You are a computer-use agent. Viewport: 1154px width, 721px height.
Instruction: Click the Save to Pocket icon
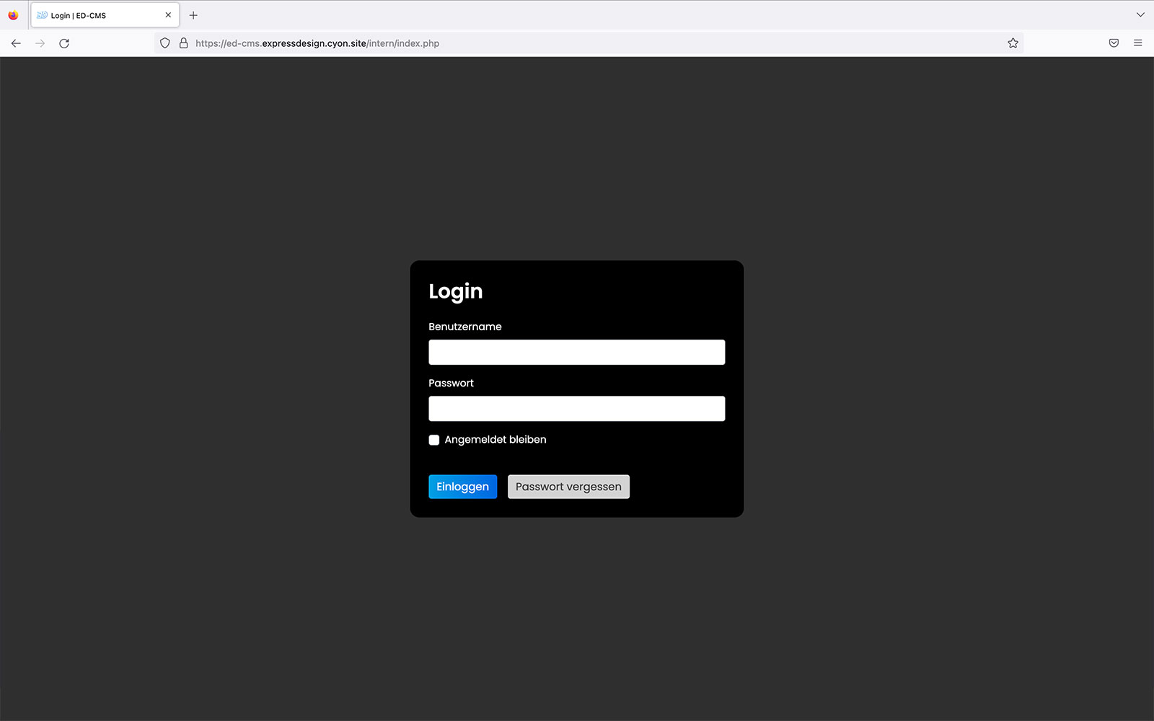point(1114,43)
